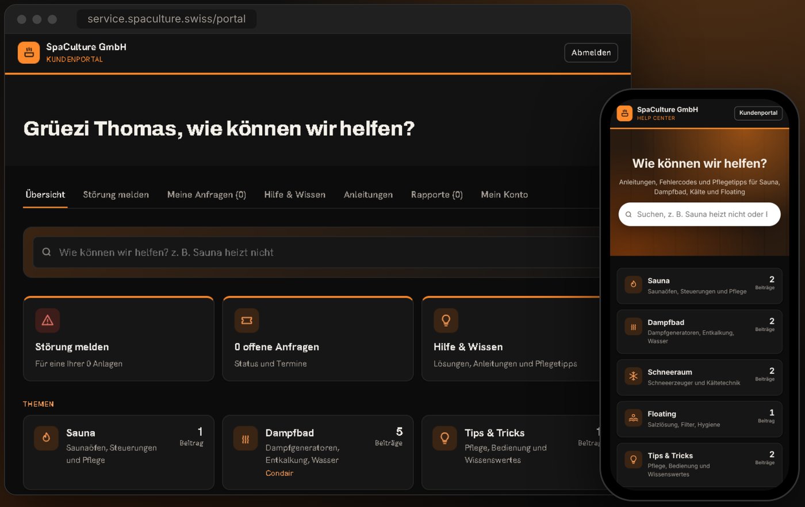This screenshot has height=507, width=805.
Task: Click the magnifier icon in desktop search bar
Action: 47,252
